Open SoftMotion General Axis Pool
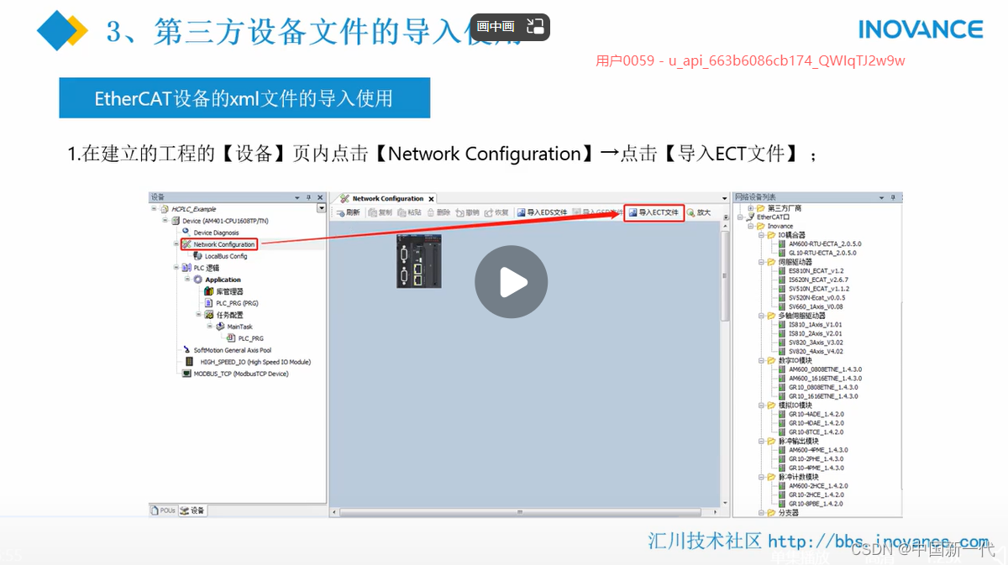 (226, 350)
